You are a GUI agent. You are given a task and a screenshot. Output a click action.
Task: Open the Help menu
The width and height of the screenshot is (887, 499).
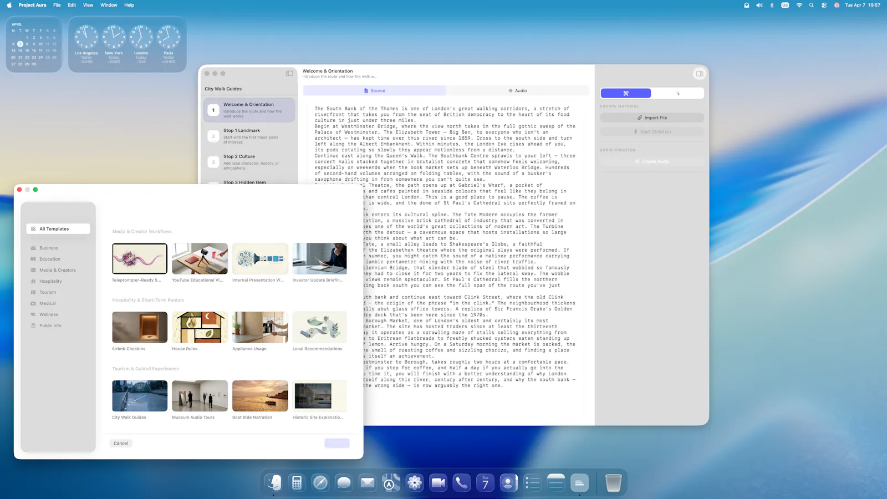129,5
